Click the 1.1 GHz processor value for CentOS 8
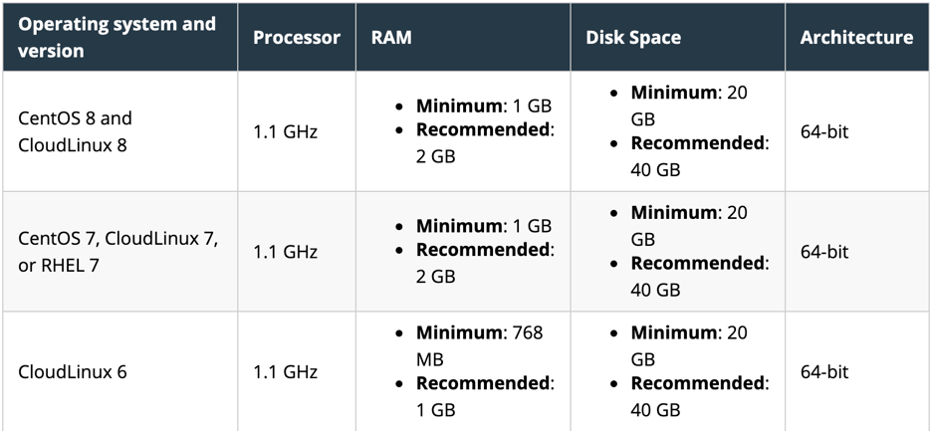The height and width of the screenshot is (431, 932). (x=285, y=131)
